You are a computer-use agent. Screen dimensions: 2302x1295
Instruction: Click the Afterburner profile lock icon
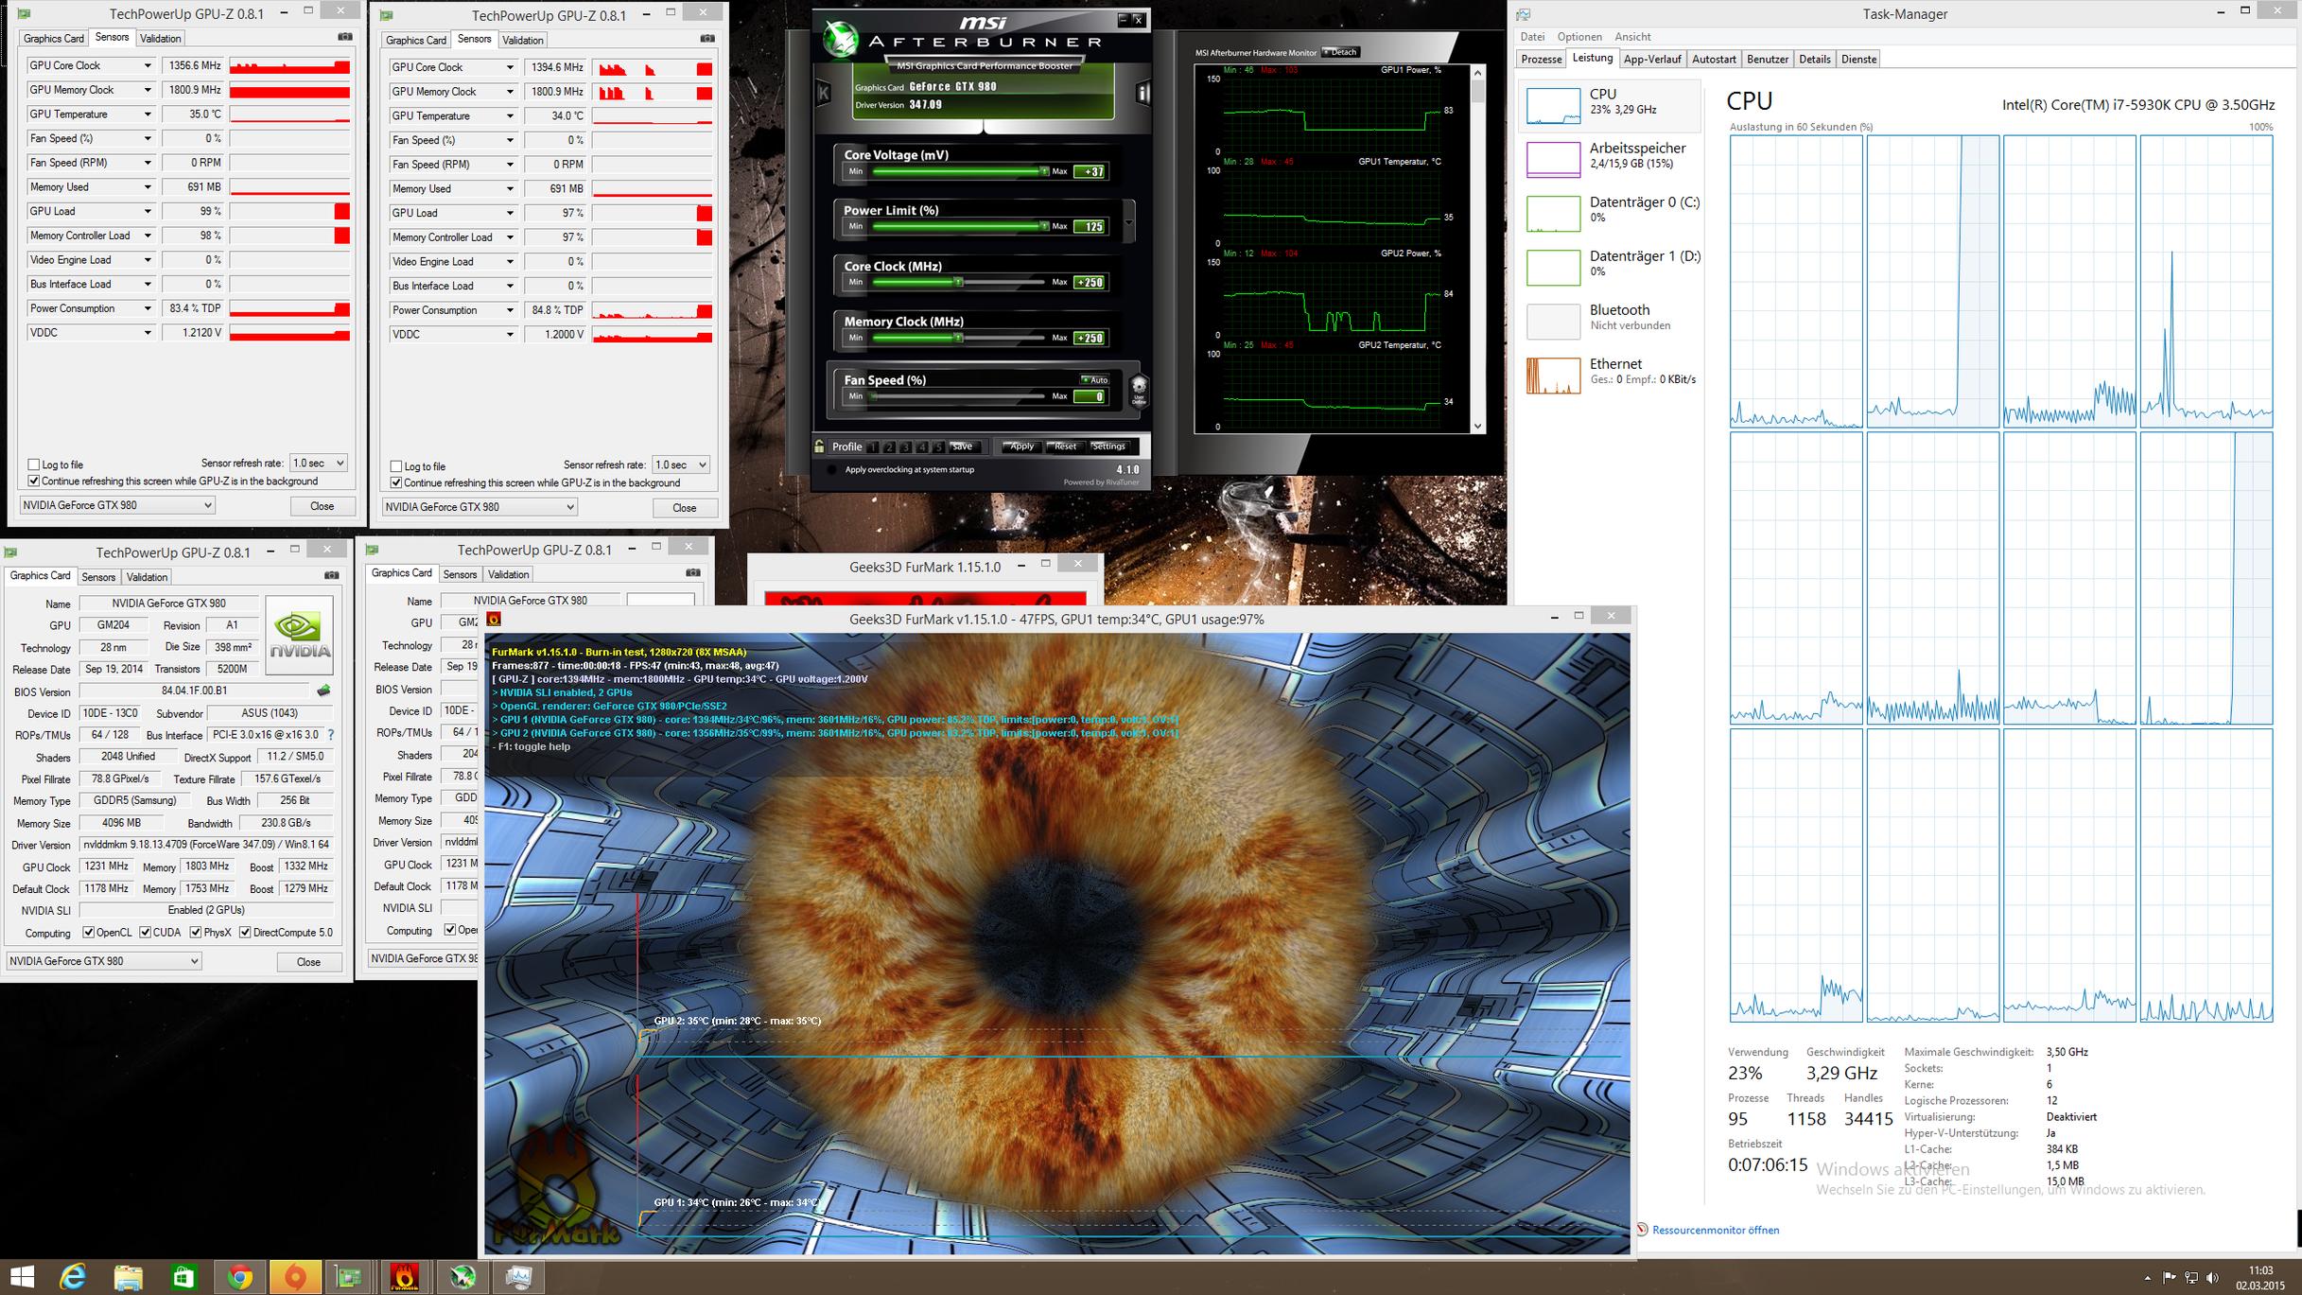[819, 446]
